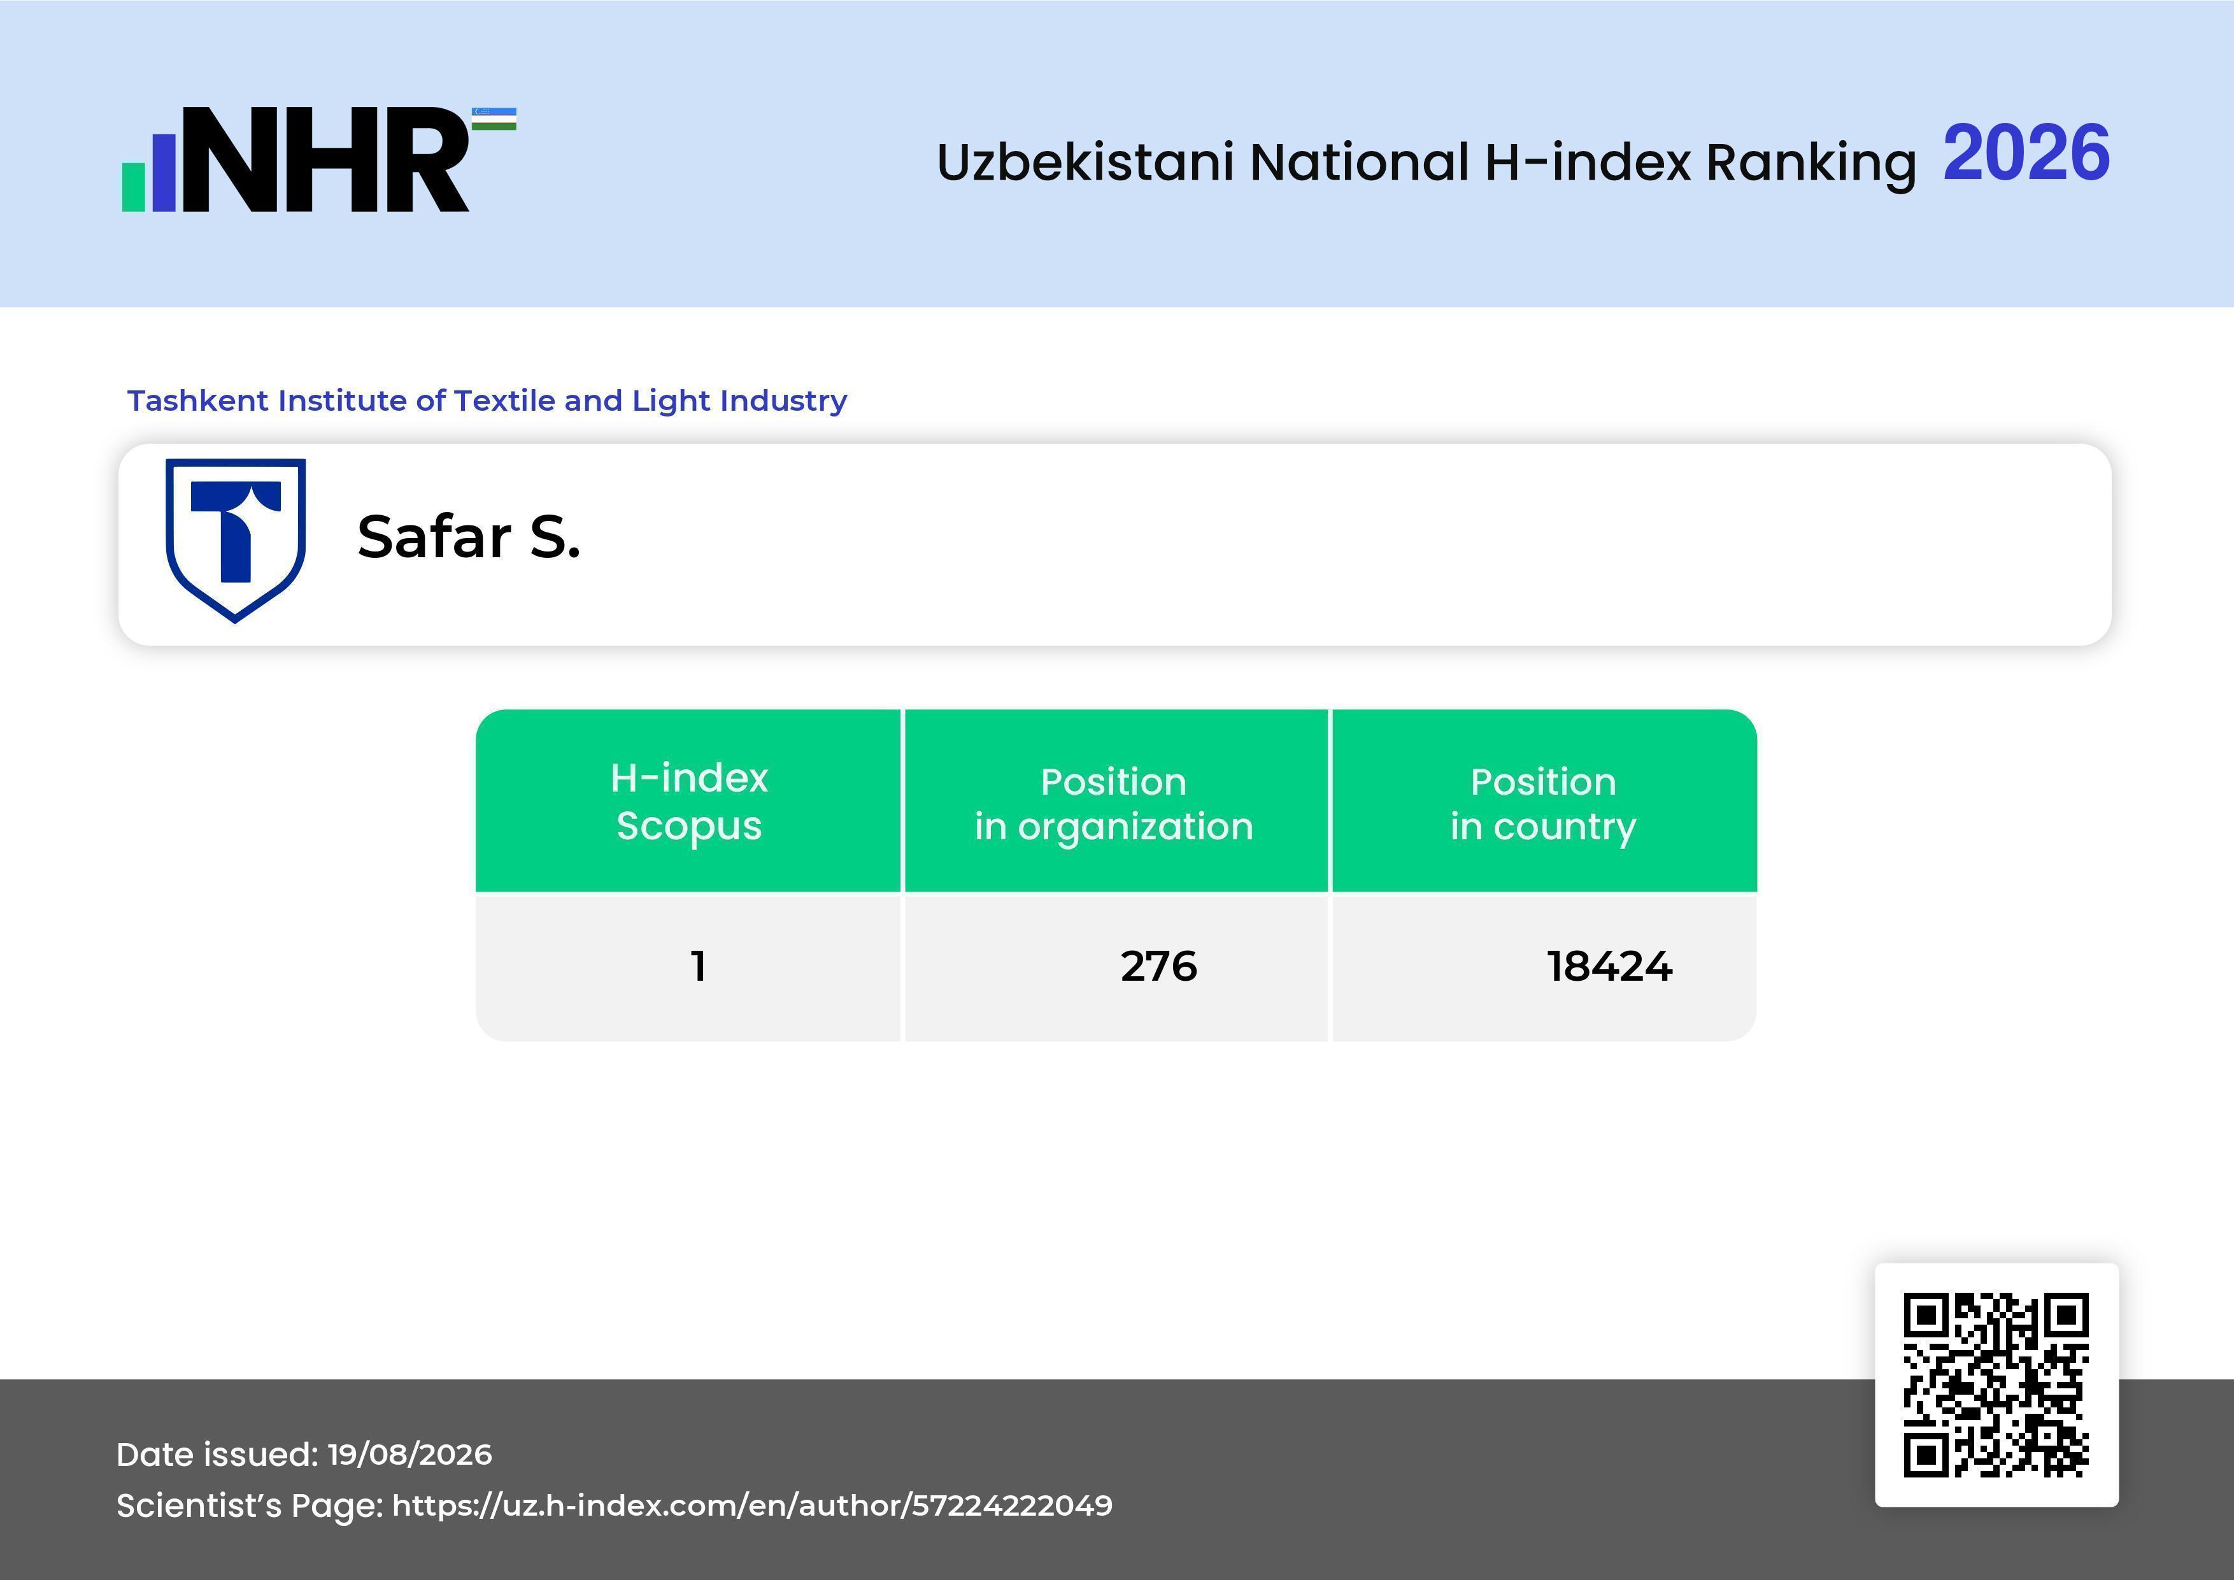Viewport: 2234px width, 1580px height.
Task: Click the Uzbekistani National H-index Ranking title
Action: click(1426, 162)
